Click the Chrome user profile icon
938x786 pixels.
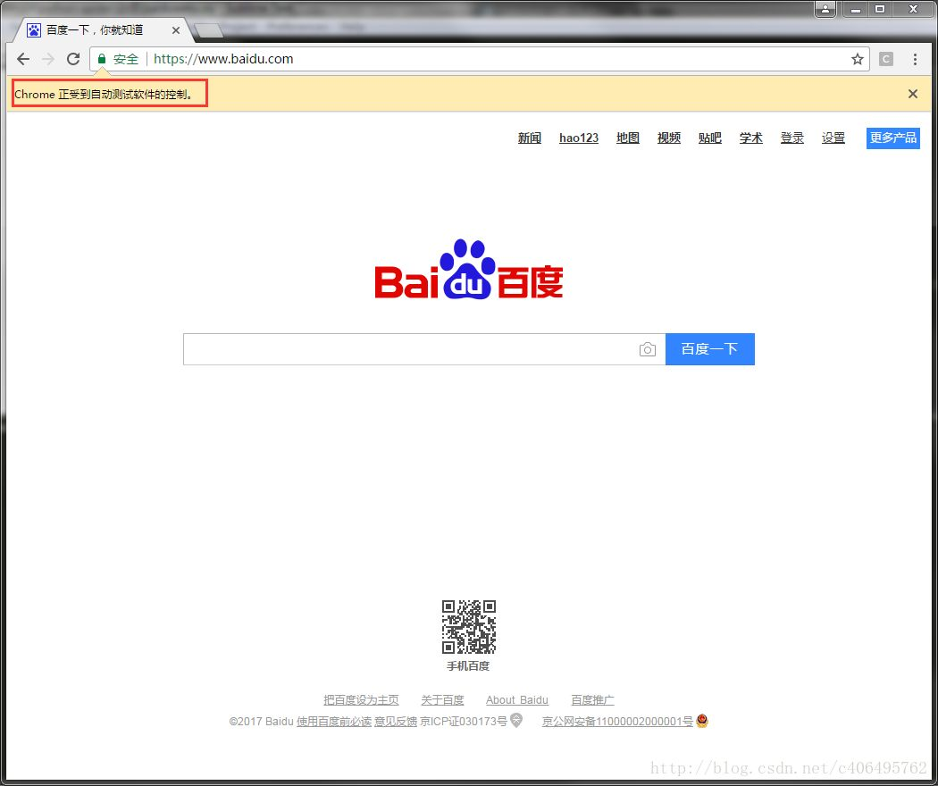pos(825,9)
